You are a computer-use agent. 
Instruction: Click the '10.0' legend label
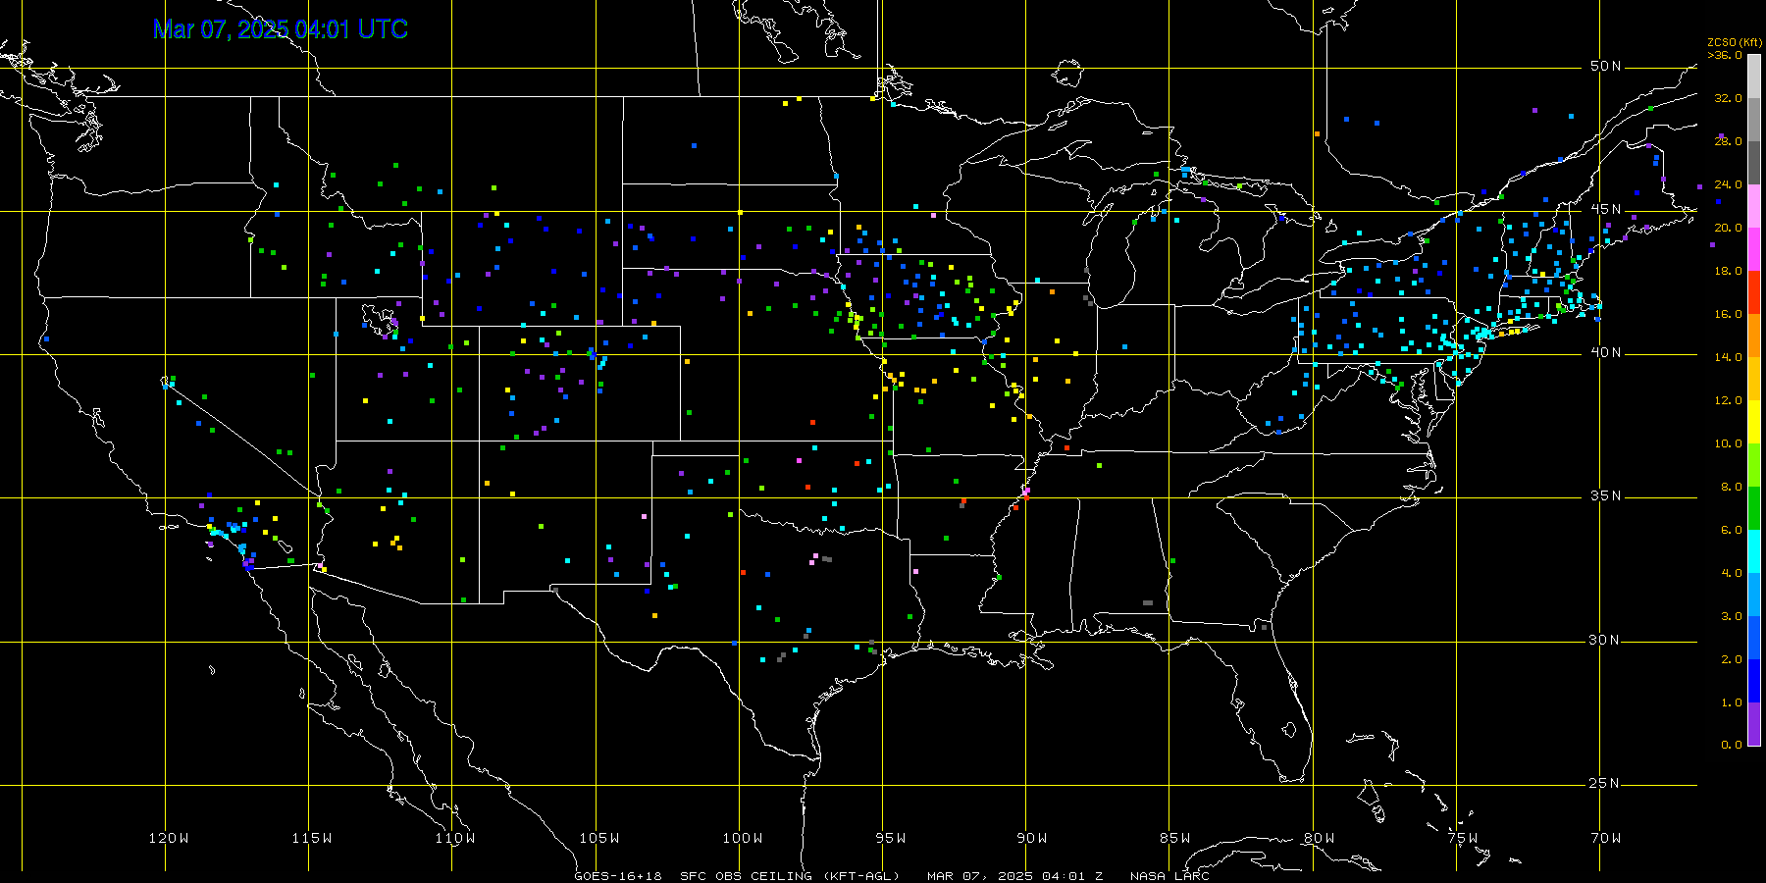[x=1729, y=443]
